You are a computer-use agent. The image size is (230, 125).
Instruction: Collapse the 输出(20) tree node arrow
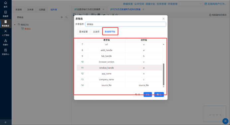15,25
